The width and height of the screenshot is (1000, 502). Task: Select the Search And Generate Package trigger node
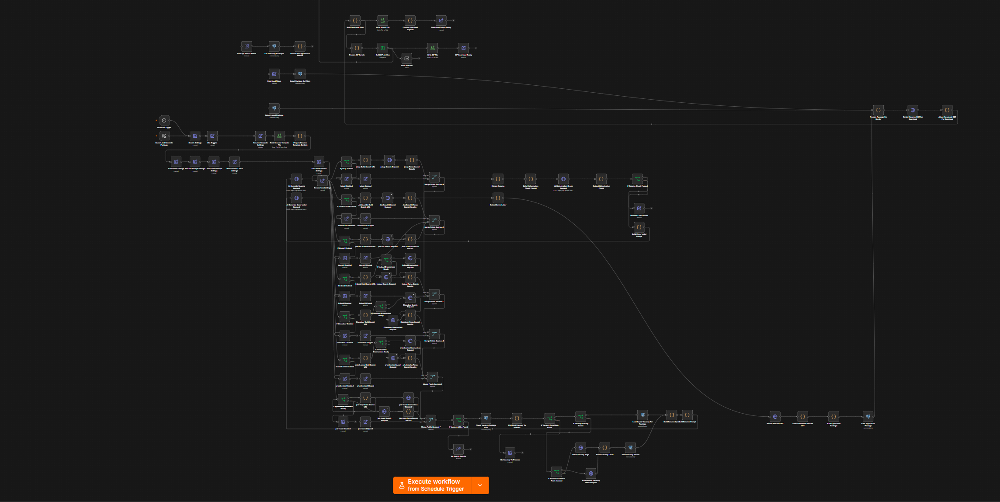164,136
